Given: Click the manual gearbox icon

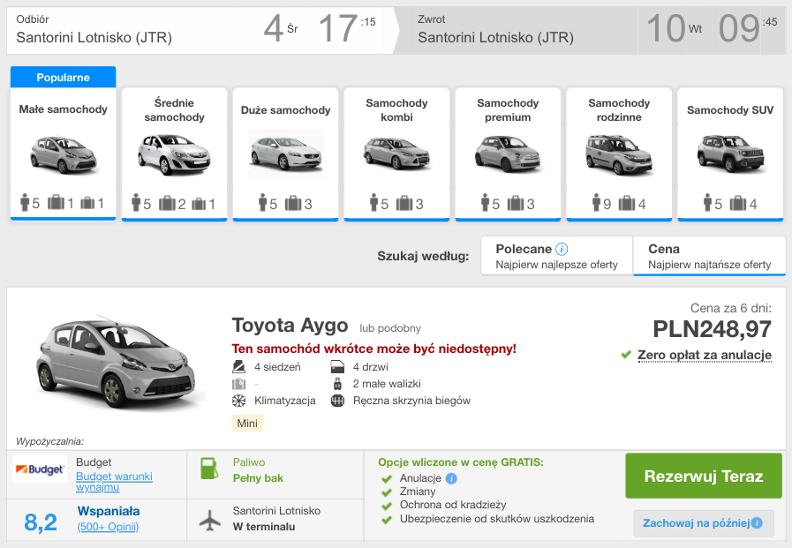Looking at the screenshot, I should 336,401.
